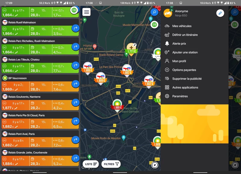Tap Musée Rodin de Meudon marker
Viewport: 241px width, 174px height.
(x=124, y=138)
